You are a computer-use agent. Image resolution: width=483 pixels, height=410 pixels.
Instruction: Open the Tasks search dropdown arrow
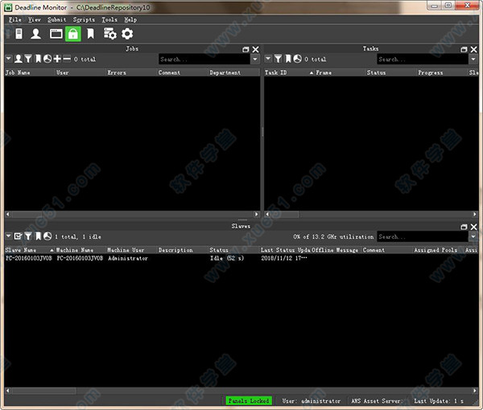pyautogui.click(x=473, y=59)
